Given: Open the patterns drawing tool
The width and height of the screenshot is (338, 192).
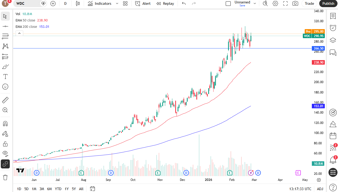Looking at the screenshot, I should click(x=5, y=46).
